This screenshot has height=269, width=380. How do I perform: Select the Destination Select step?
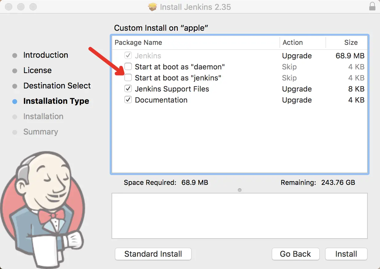[x=57, y=86]
